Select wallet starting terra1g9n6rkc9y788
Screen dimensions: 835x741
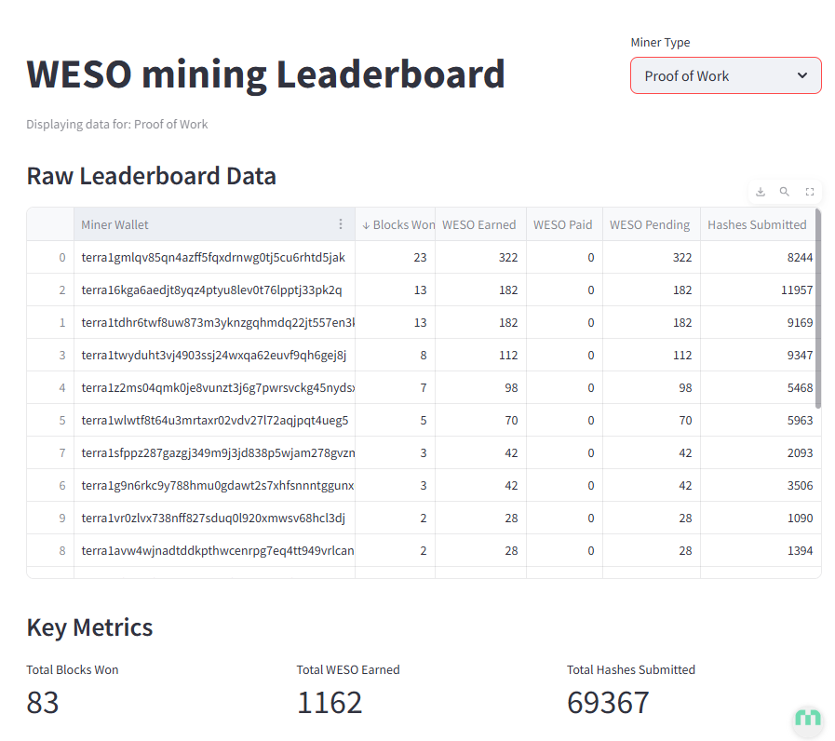point(215,485)
